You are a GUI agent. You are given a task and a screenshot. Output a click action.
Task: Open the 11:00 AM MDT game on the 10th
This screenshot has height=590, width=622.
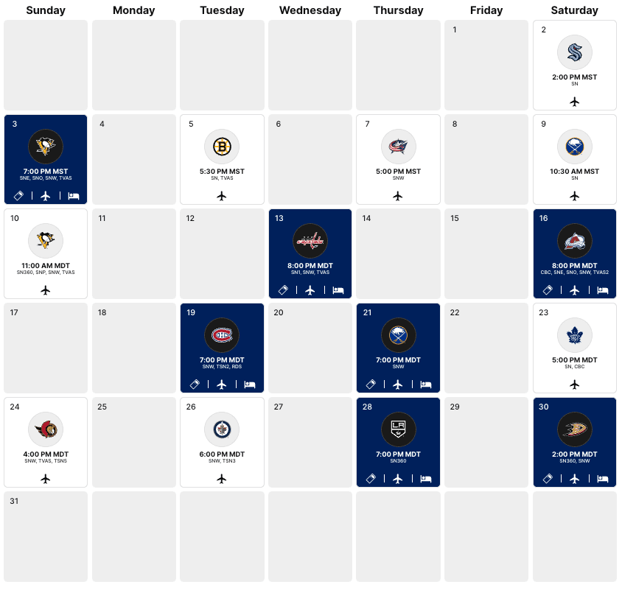click(x=46, y=266)
